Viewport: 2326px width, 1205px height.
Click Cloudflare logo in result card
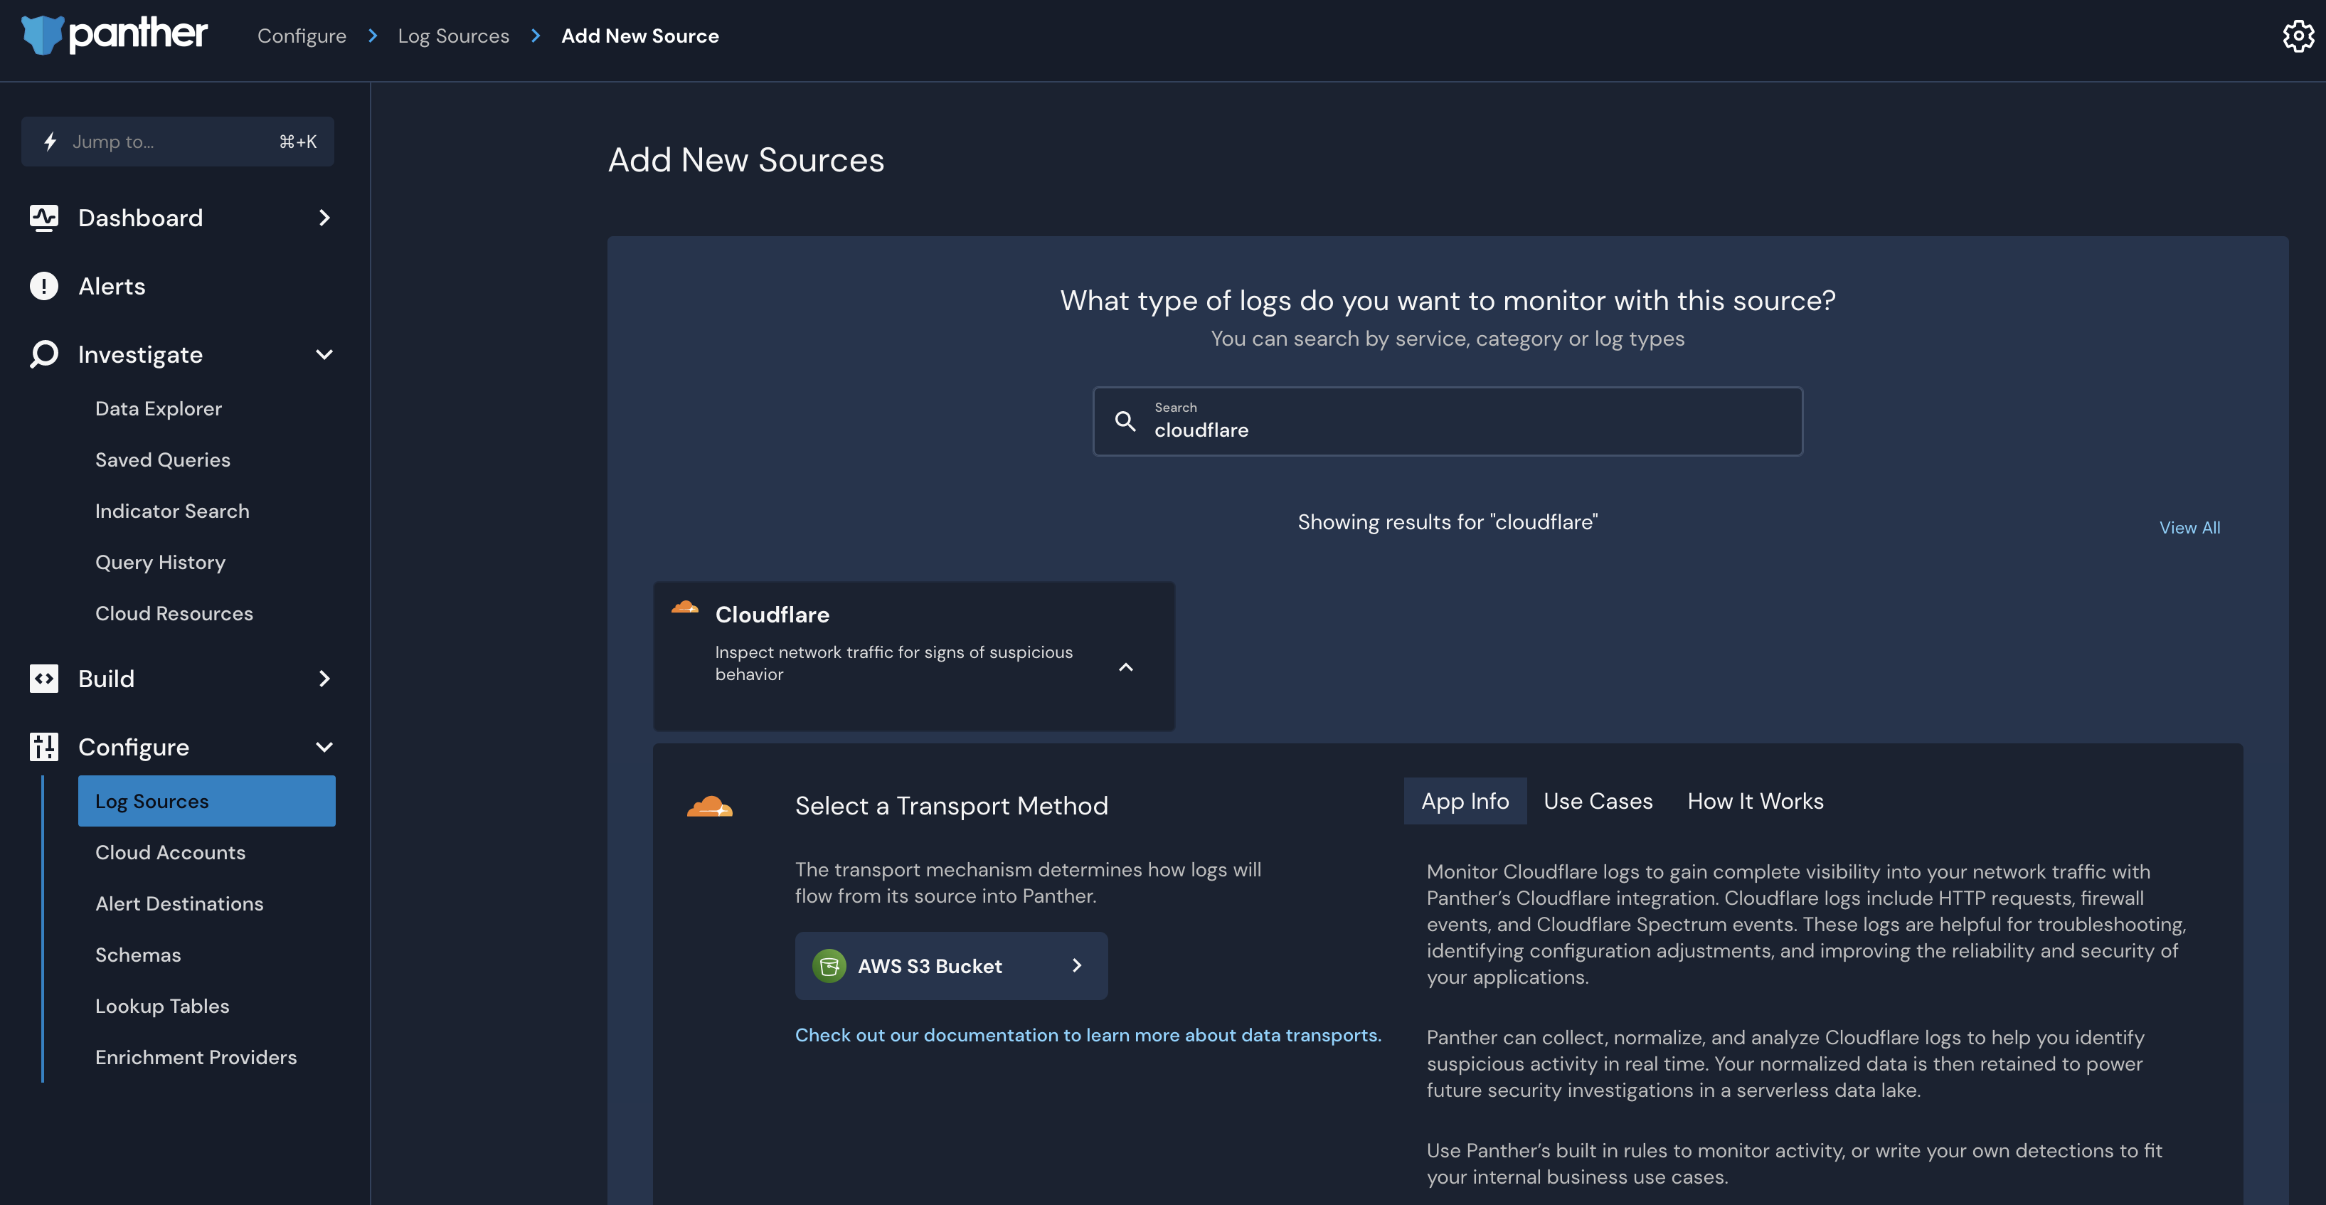[x=685, y=607]
